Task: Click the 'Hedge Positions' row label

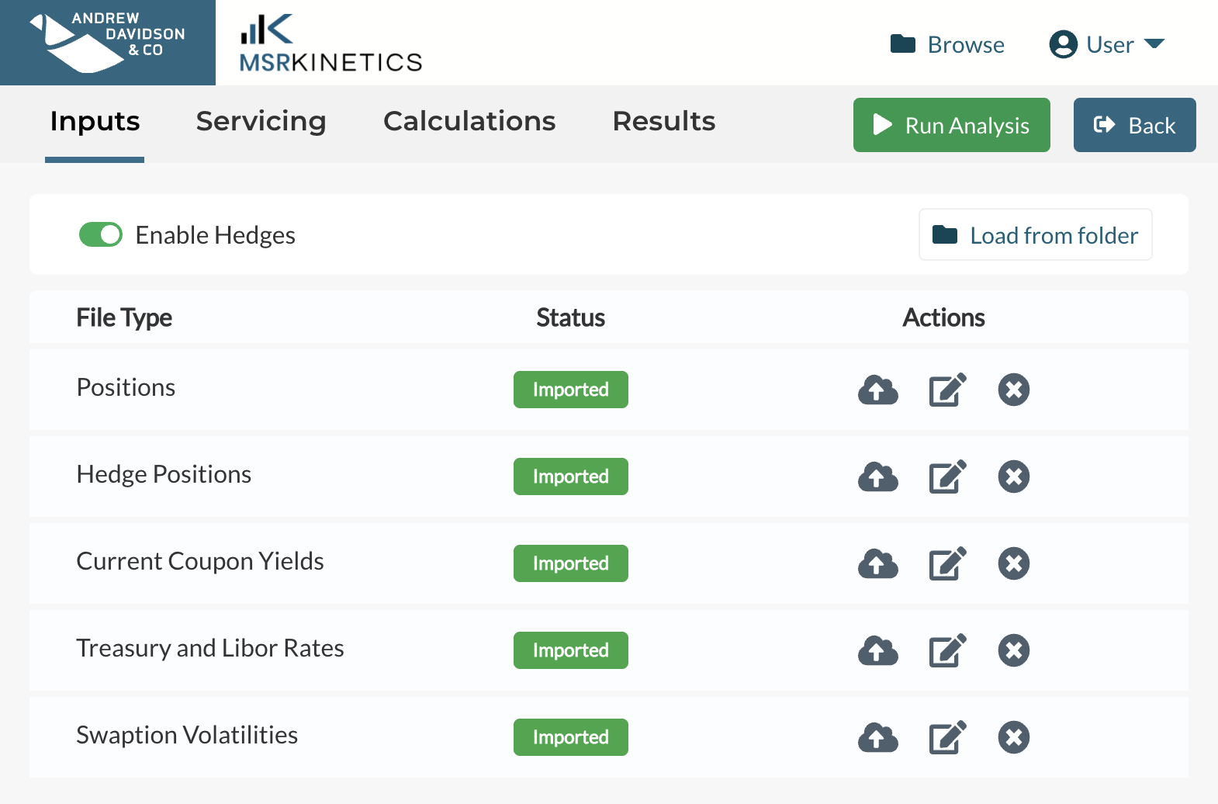Action: [x=164, y=474]
